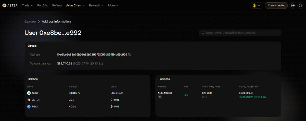Screen dimensions: 306x121
Task: Click the timestamp 2026-07-04 20:33:11
Action: click(88, 63)
